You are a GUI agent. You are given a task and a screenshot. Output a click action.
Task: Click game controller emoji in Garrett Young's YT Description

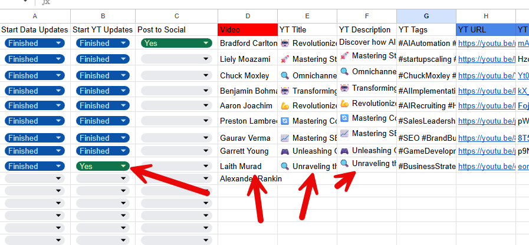pyautogui.click(x=344, y=151)
